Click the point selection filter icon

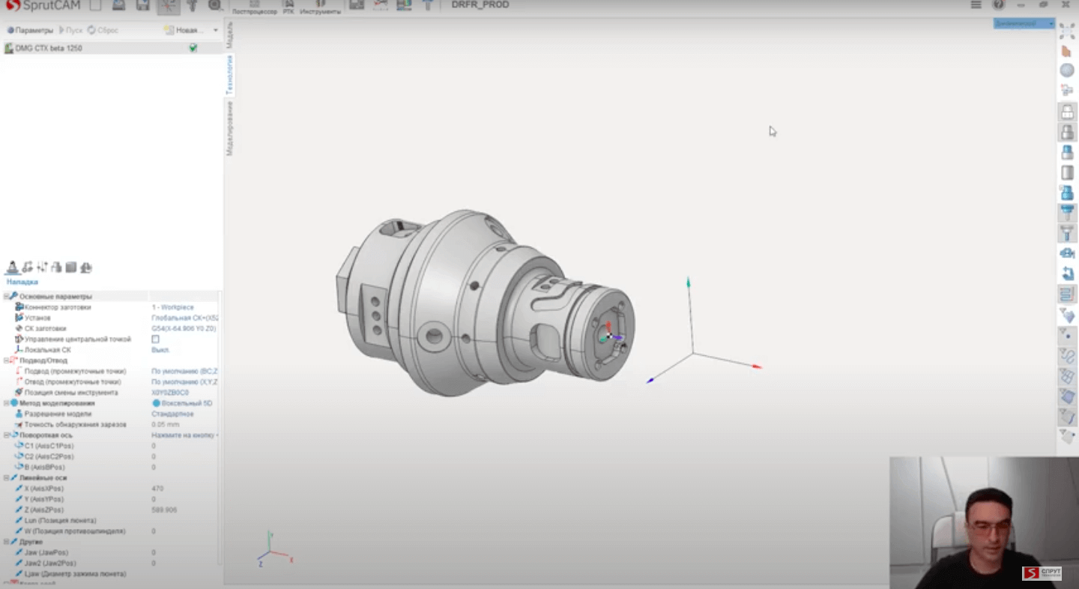(x=1067, y=335)
